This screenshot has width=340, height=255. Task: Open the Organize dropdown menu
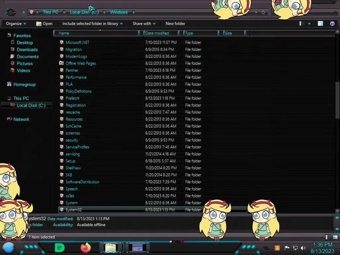click(16, 24)
